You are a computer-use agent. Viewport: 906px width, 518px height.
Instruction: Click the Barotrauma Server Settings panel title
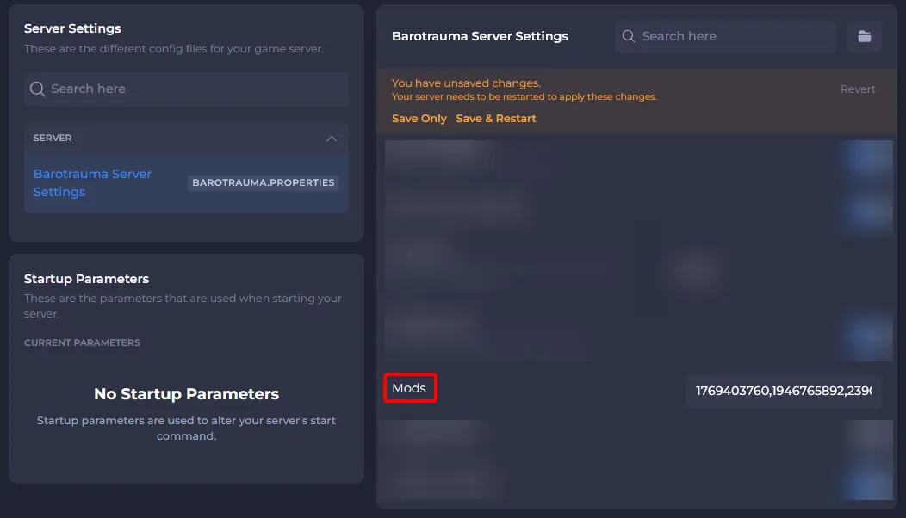[x=481, y=36]
